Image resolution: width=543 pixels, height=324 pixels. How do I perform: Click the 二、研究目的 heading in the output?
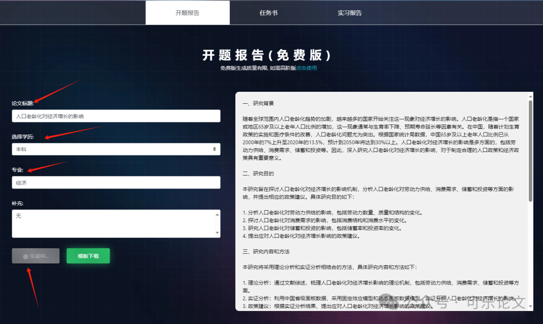click(258, 174)
